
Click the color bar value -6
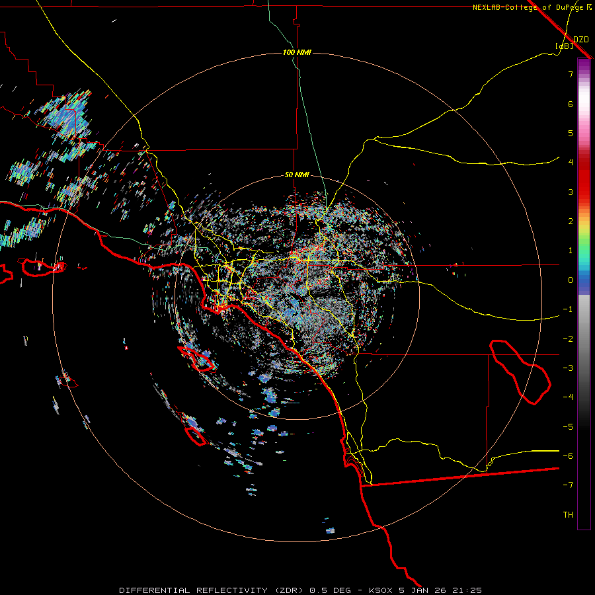point(568,456)
